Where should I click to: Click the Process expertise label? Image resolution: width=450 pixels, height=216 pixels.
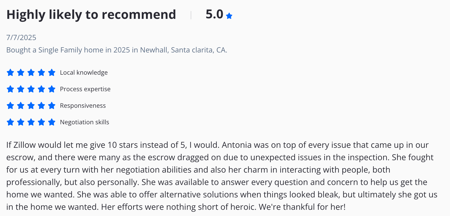tap(85, 89)
